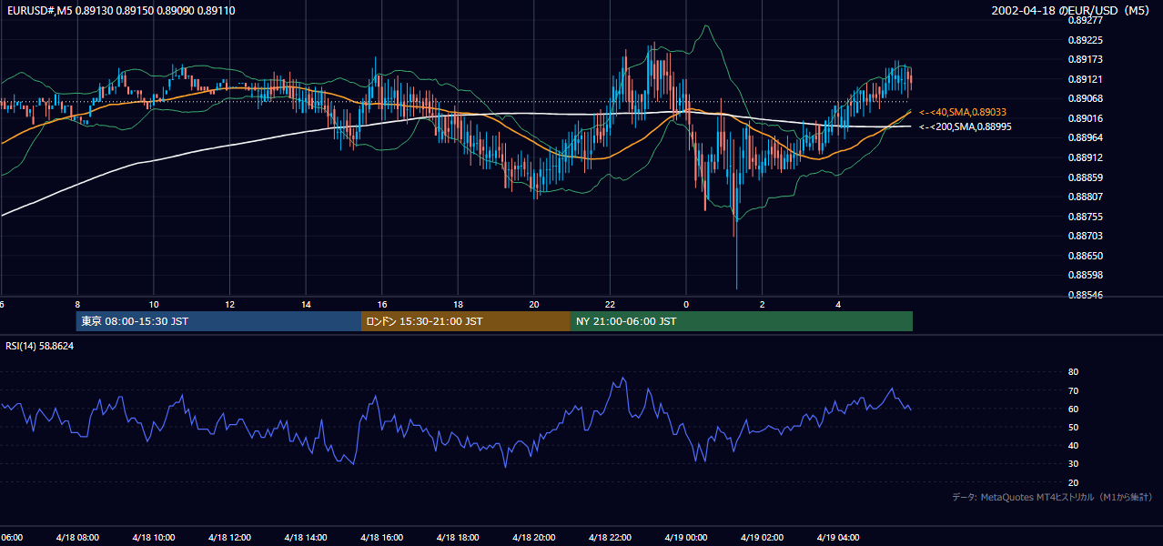This screenshot has height=546, width=1163.
Task: Click price axis value 0.88964
Action: 1085,137
